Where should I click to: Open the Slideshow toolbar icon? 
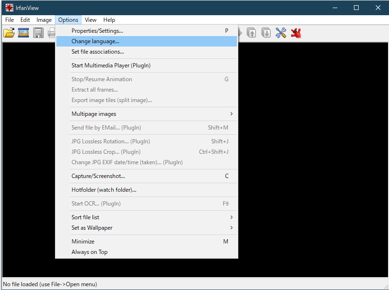point(23,33)
